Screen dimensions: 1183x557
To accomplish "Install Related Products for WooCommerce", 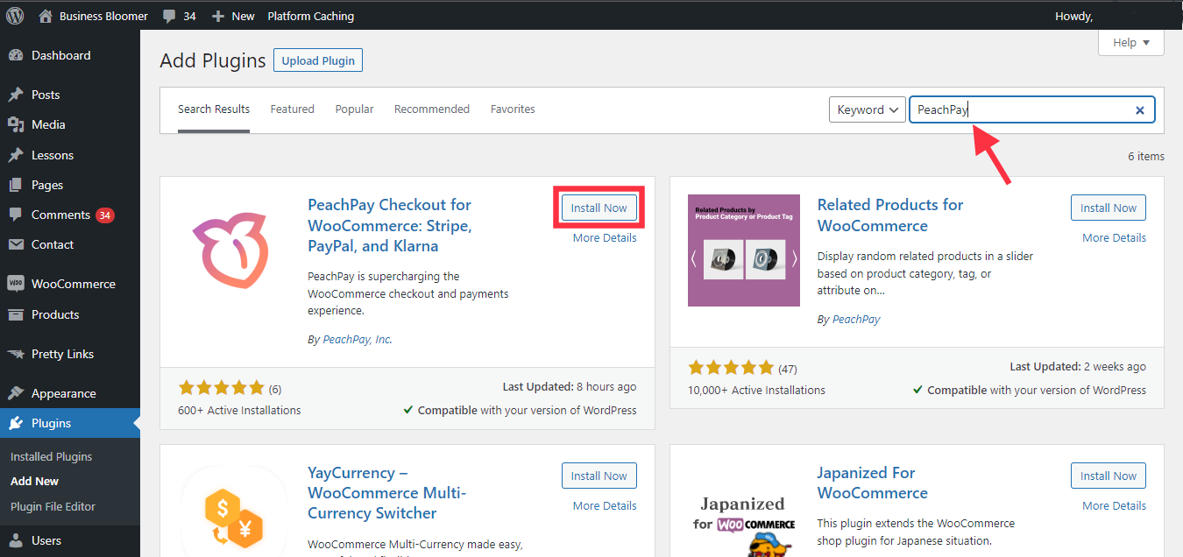I will tap(1109, 208).
